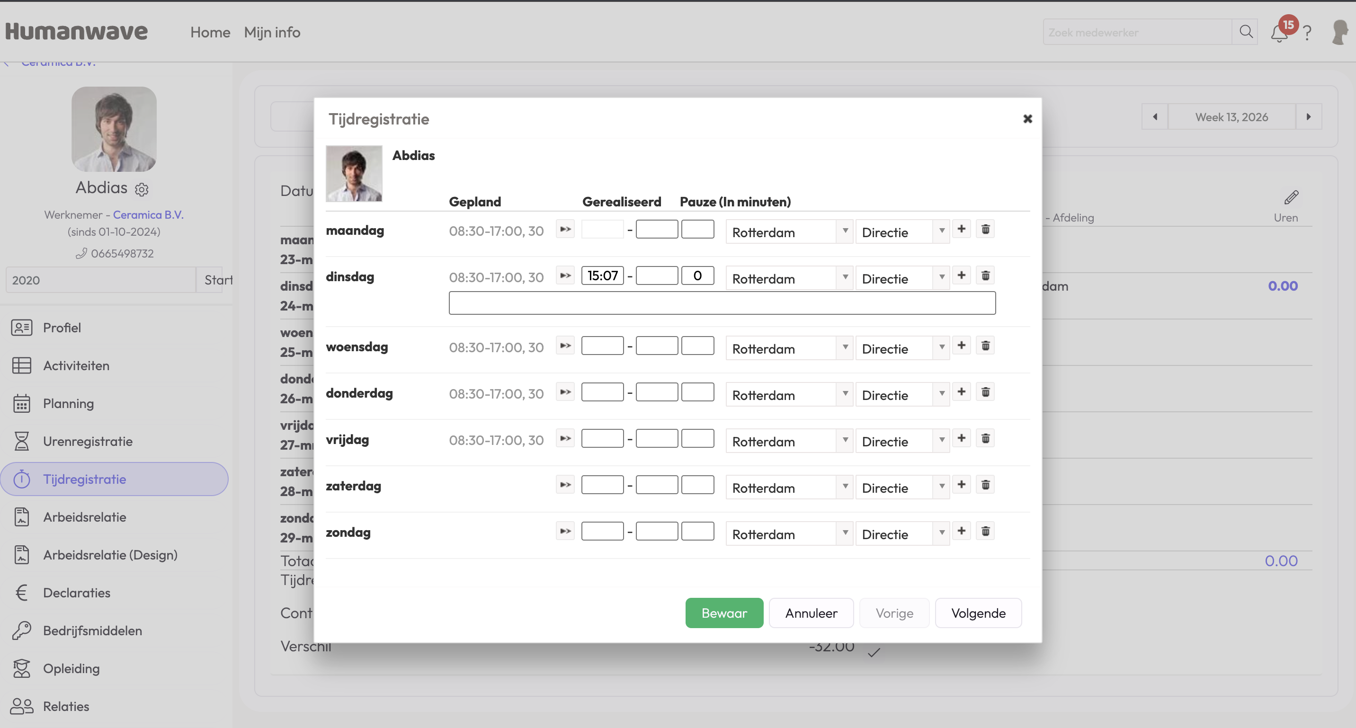
Task: Click woensdag start time input field
Action: tap(602, 346)
